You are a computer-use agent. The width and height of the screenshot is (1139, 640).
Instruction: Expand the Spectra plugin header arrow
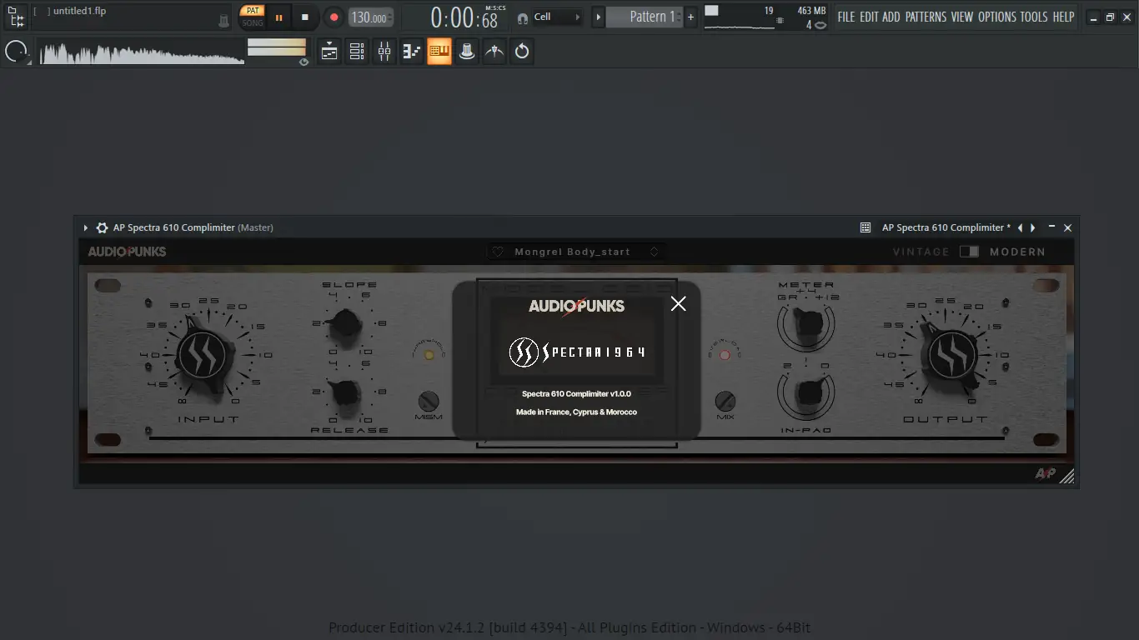pos(85,227)
